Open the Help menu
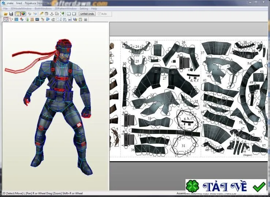 (x=94, y=8)
